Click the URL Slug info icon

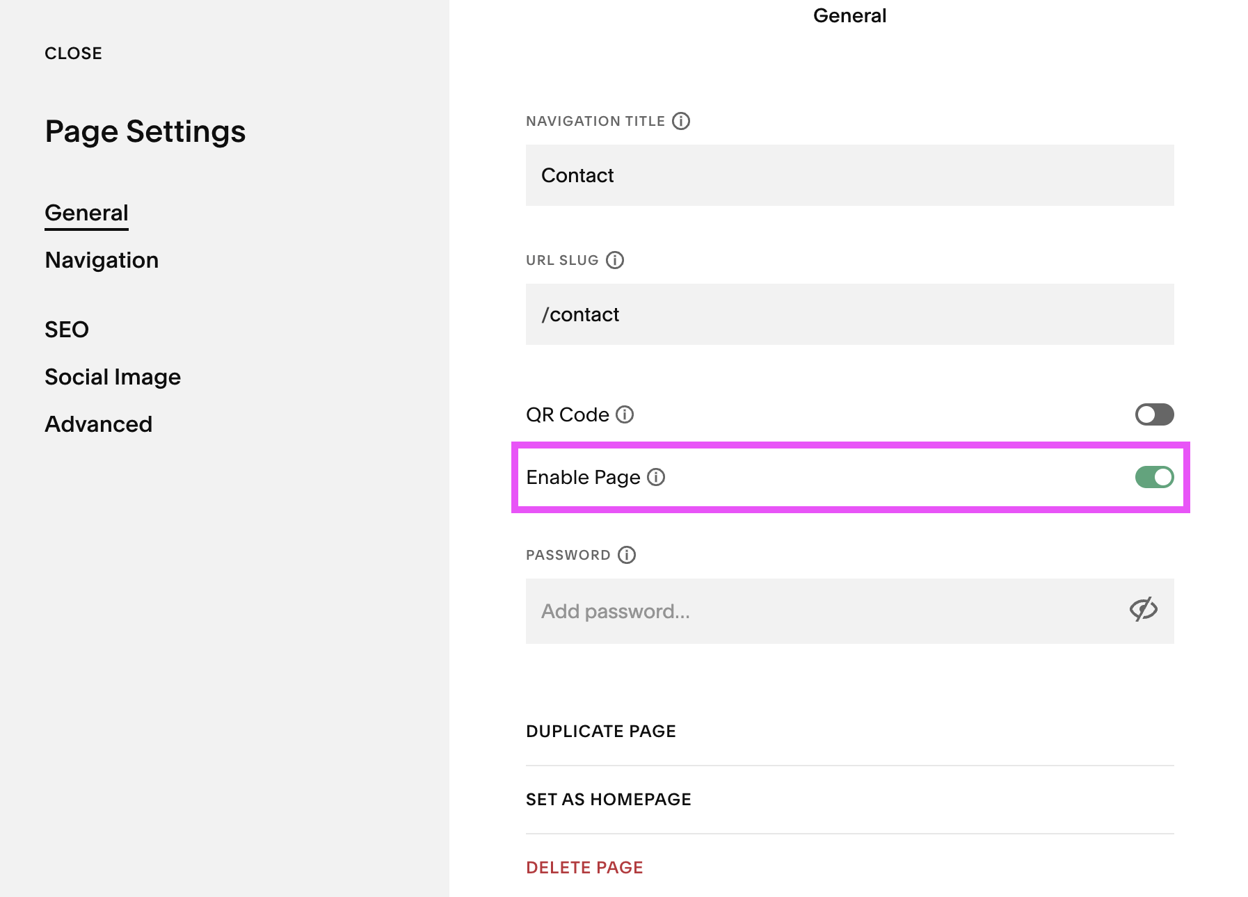[614, 261]
